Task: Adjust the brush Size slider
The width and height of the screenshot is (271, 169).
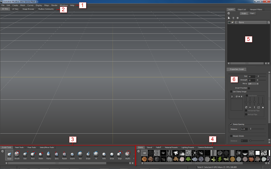Action: tap(258, 77)
